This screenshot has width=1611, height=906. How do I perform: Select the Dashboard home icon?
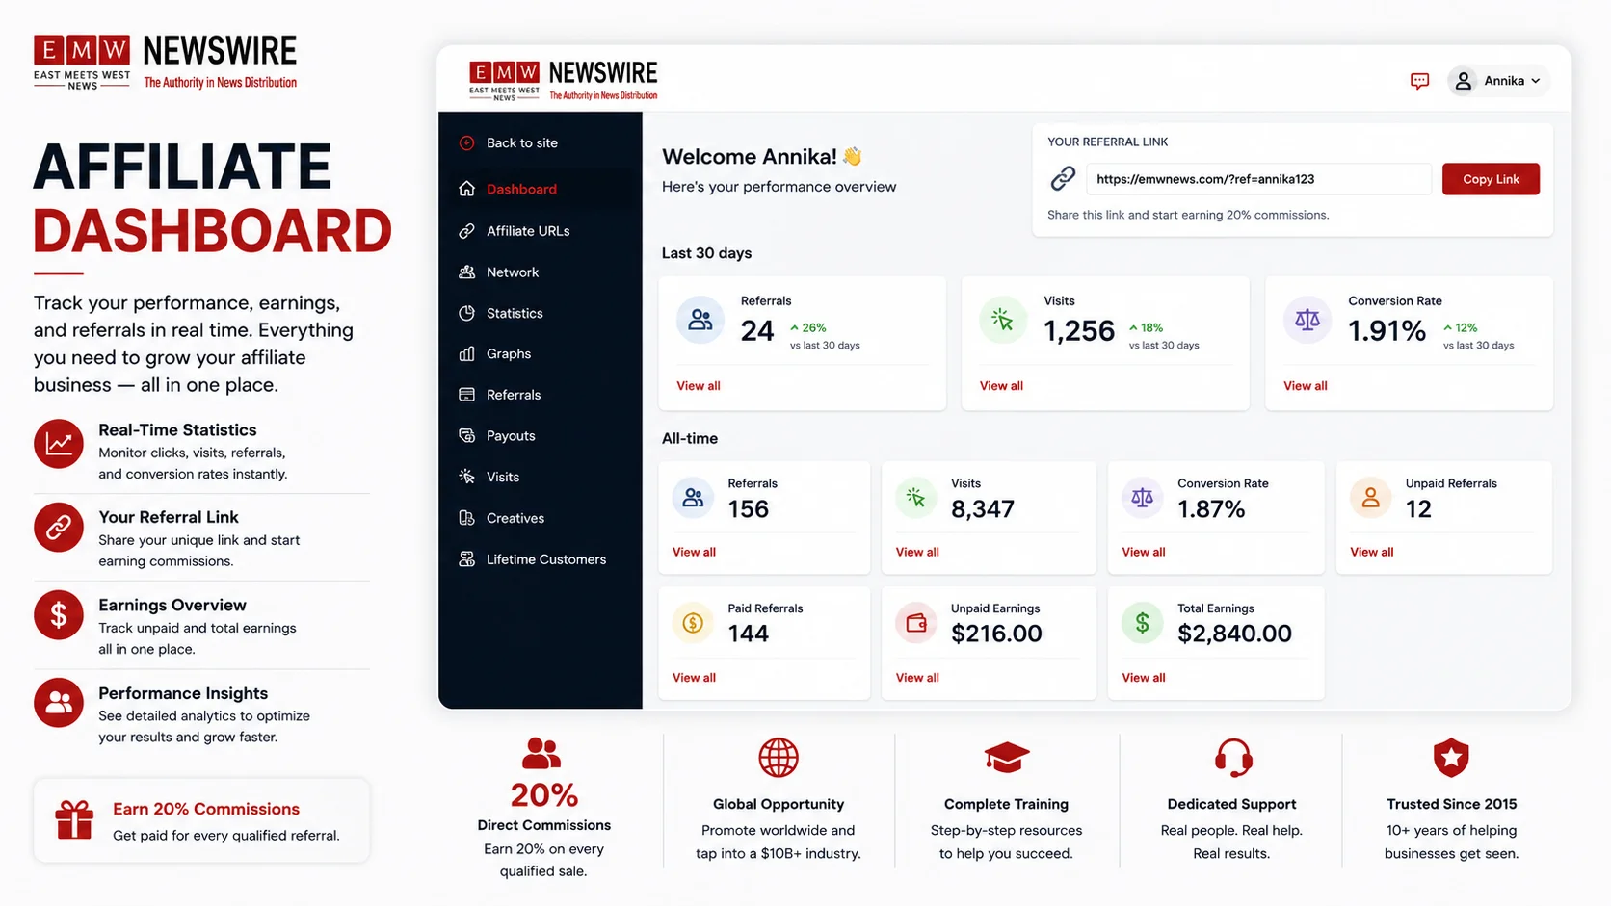coord(467,189)
